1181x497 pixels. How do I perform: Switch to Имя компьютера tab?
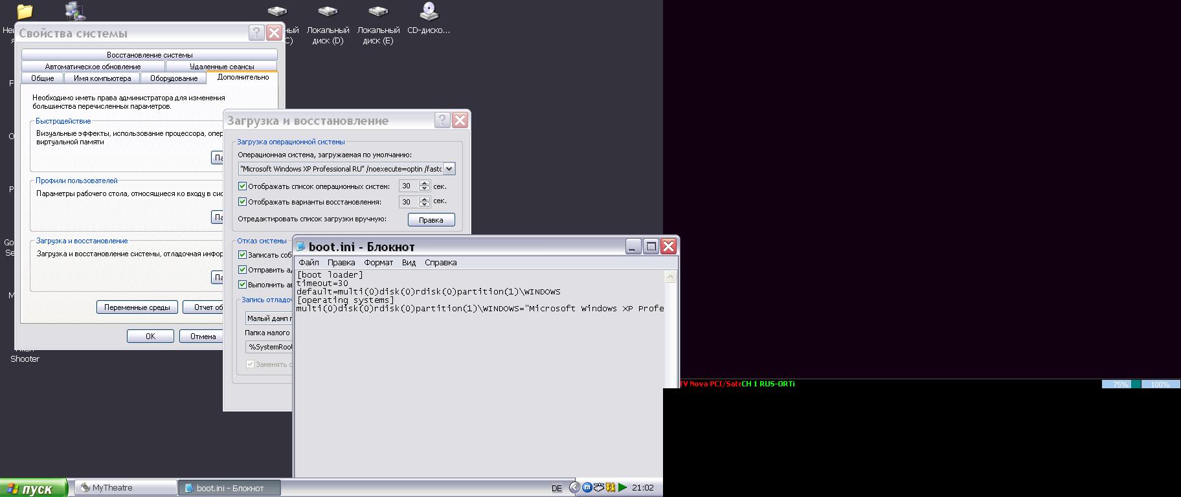pyautogui.click(x=102, y=78)
